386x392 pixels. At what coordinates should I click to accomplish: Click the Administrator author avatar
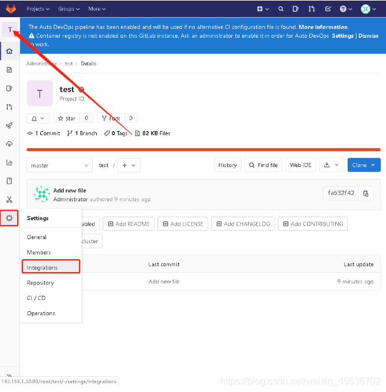coord(42,194)
